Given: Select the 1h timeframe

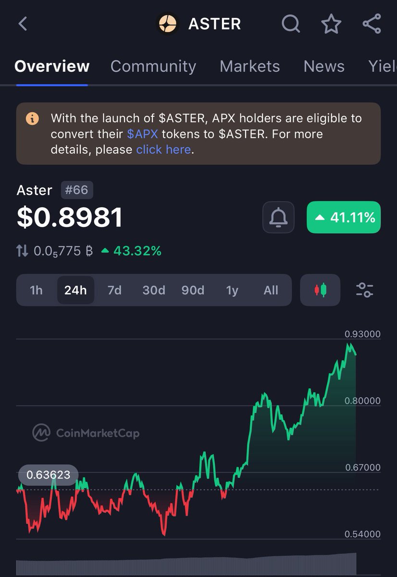Looking at the screenshot, I should (x=36, y=290).
